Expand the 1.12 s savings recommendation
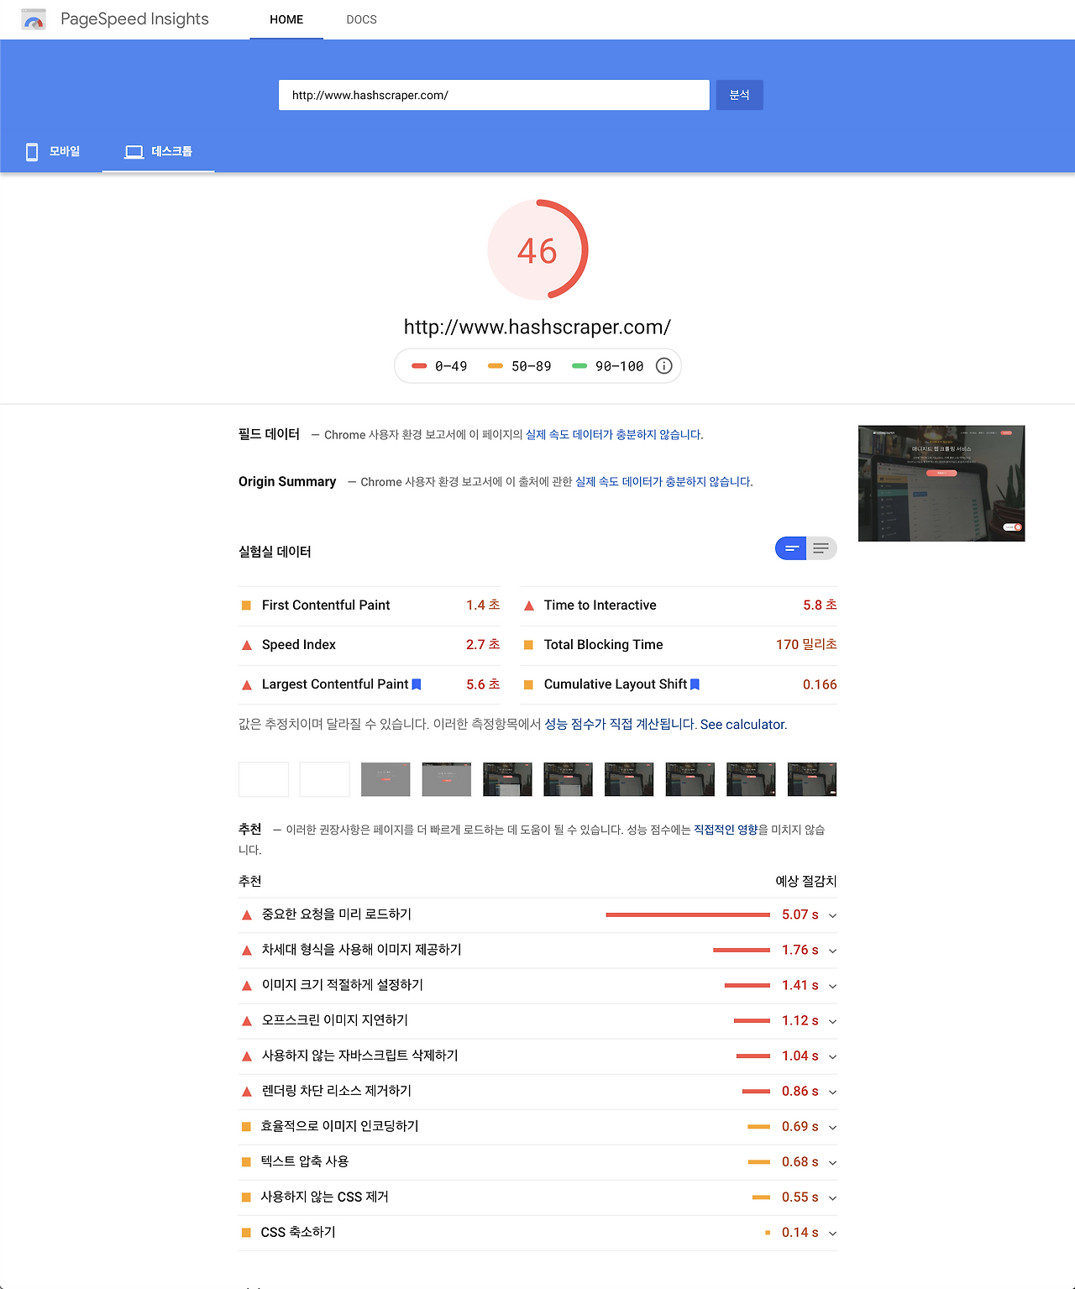Screen dimensions: 1075x1289 [832, 1021]
